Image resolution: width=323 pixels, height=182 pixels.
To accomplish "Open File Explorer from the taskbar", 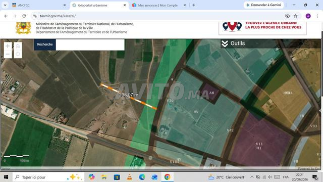I will point(104,177).
